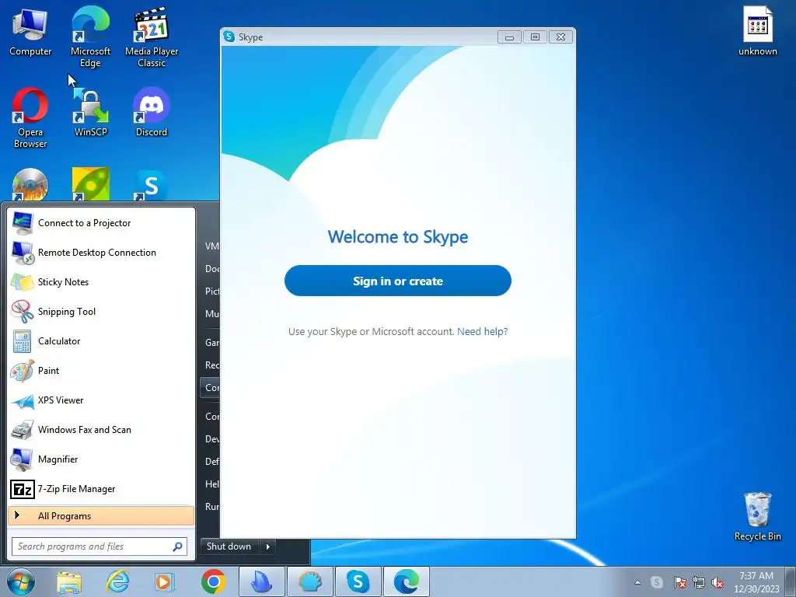Open 7-Zip File Manager
The image size is (796, 597).
tap(101, 489)
